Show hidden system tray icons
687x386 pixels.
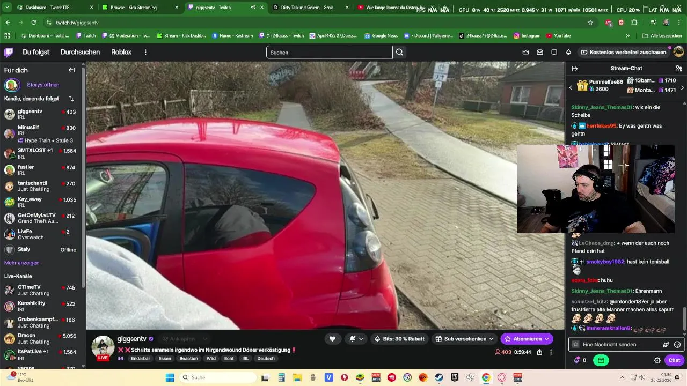coord(622,377)
